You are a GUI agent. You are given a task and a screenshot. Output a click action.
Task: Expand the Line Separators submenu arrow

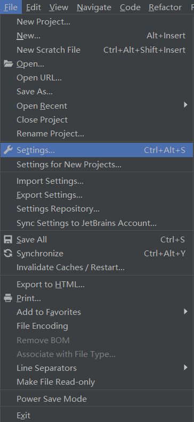pyautogui.click(x=185, y=367)
